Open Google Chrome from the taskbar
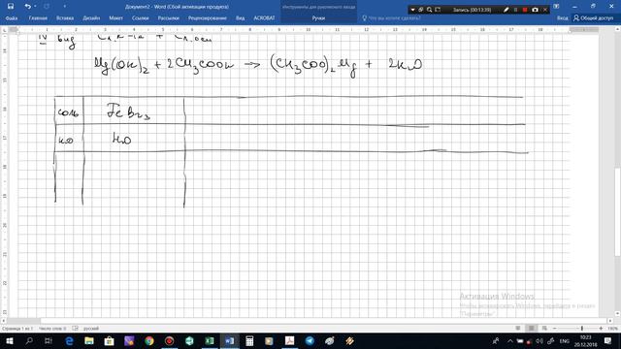Viewport: 621px width, 349px height. (x=149, y=340)
